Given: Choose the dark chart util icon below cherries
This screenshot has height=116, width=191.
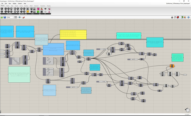Looking at the screenshot, I should (42, 11).
